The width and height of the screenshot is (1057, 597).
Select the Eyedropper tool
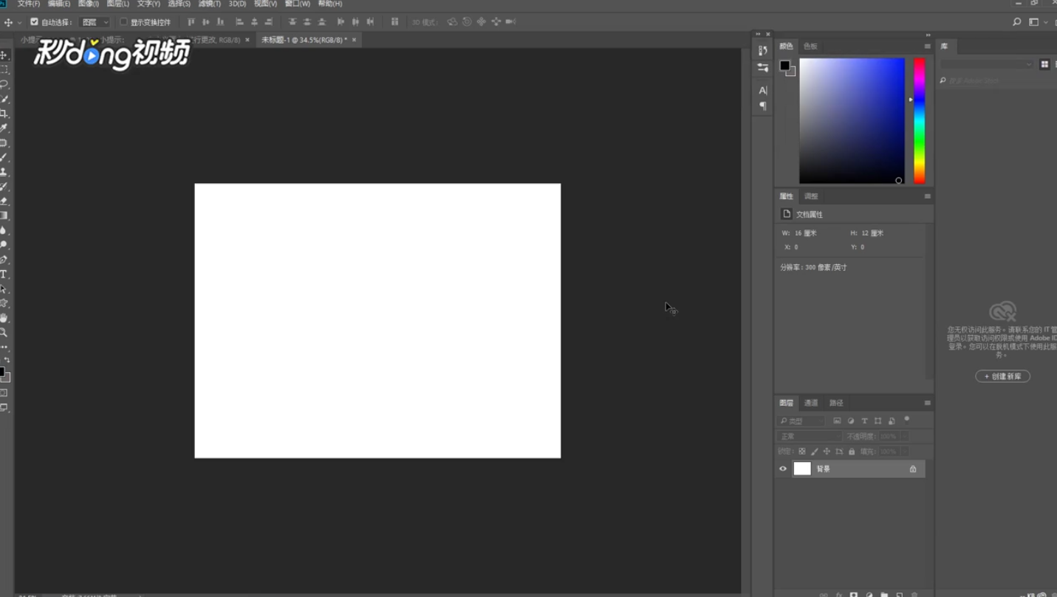click(4, 128)
